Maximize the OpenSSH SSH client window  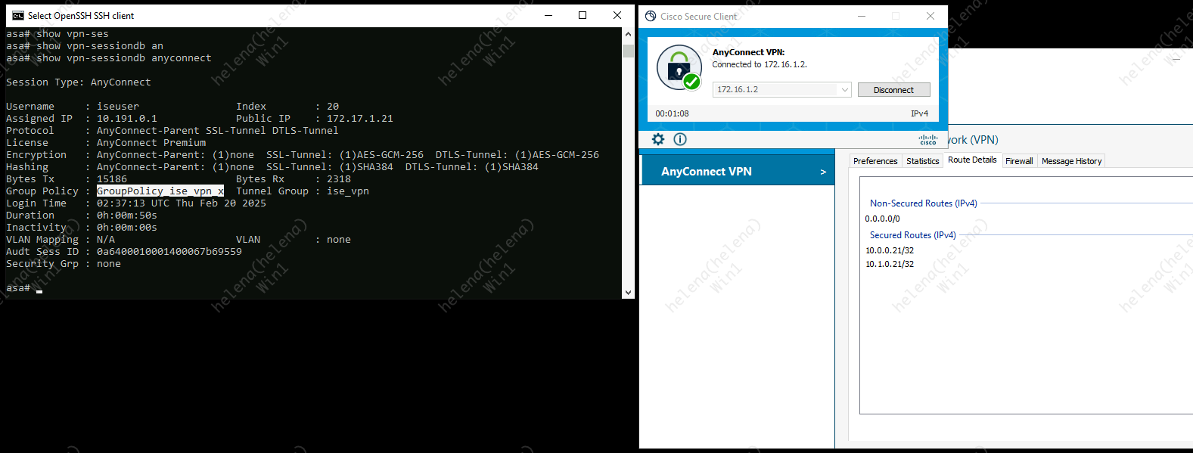[x=583, y=15]
